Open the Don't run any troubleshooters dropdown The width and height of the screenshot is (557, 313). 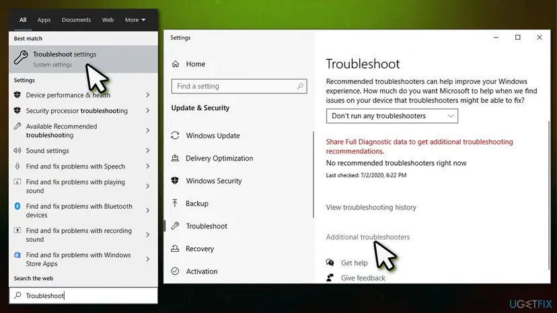click(392, 116)
